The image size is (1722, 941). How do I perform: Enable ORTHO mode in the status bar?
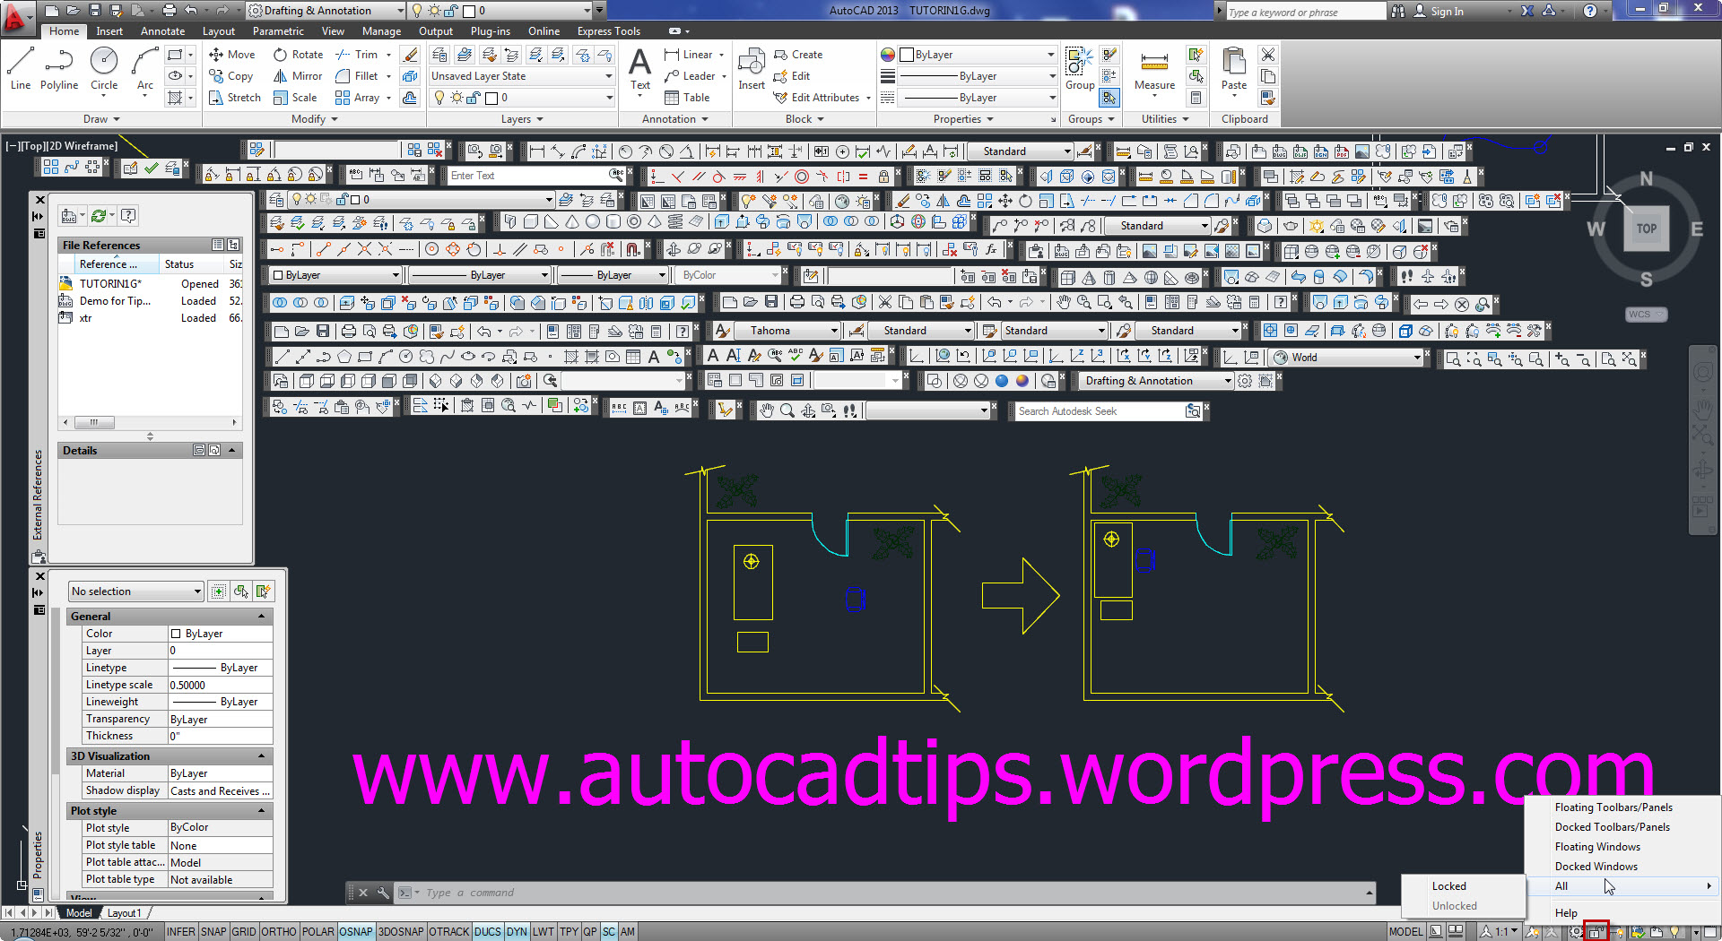[279, 931]
